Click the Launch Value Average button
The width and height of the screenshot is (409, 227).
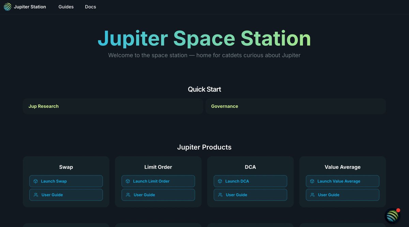click(x=343, y=181)
